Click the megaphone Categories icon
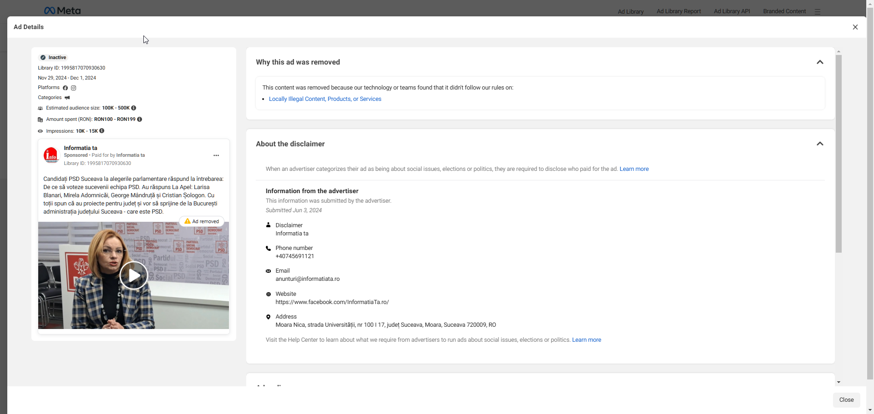 click(x=67, y=98)
